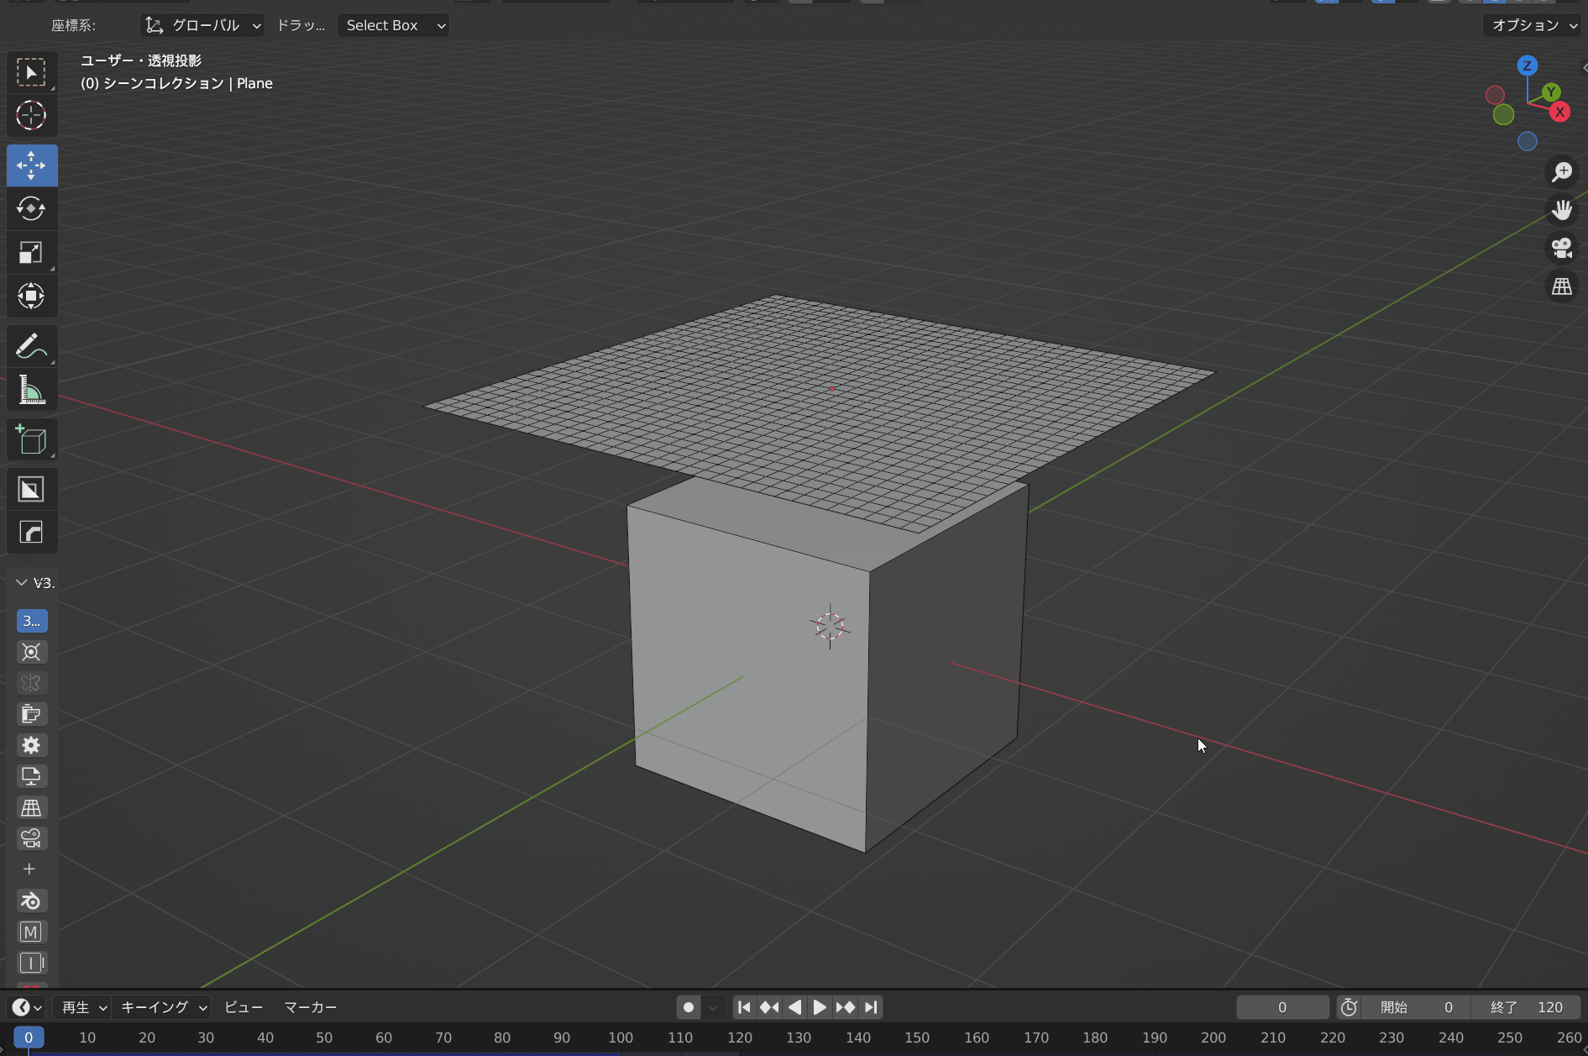Click the '座標系:' label in header

tap(73, 25)
